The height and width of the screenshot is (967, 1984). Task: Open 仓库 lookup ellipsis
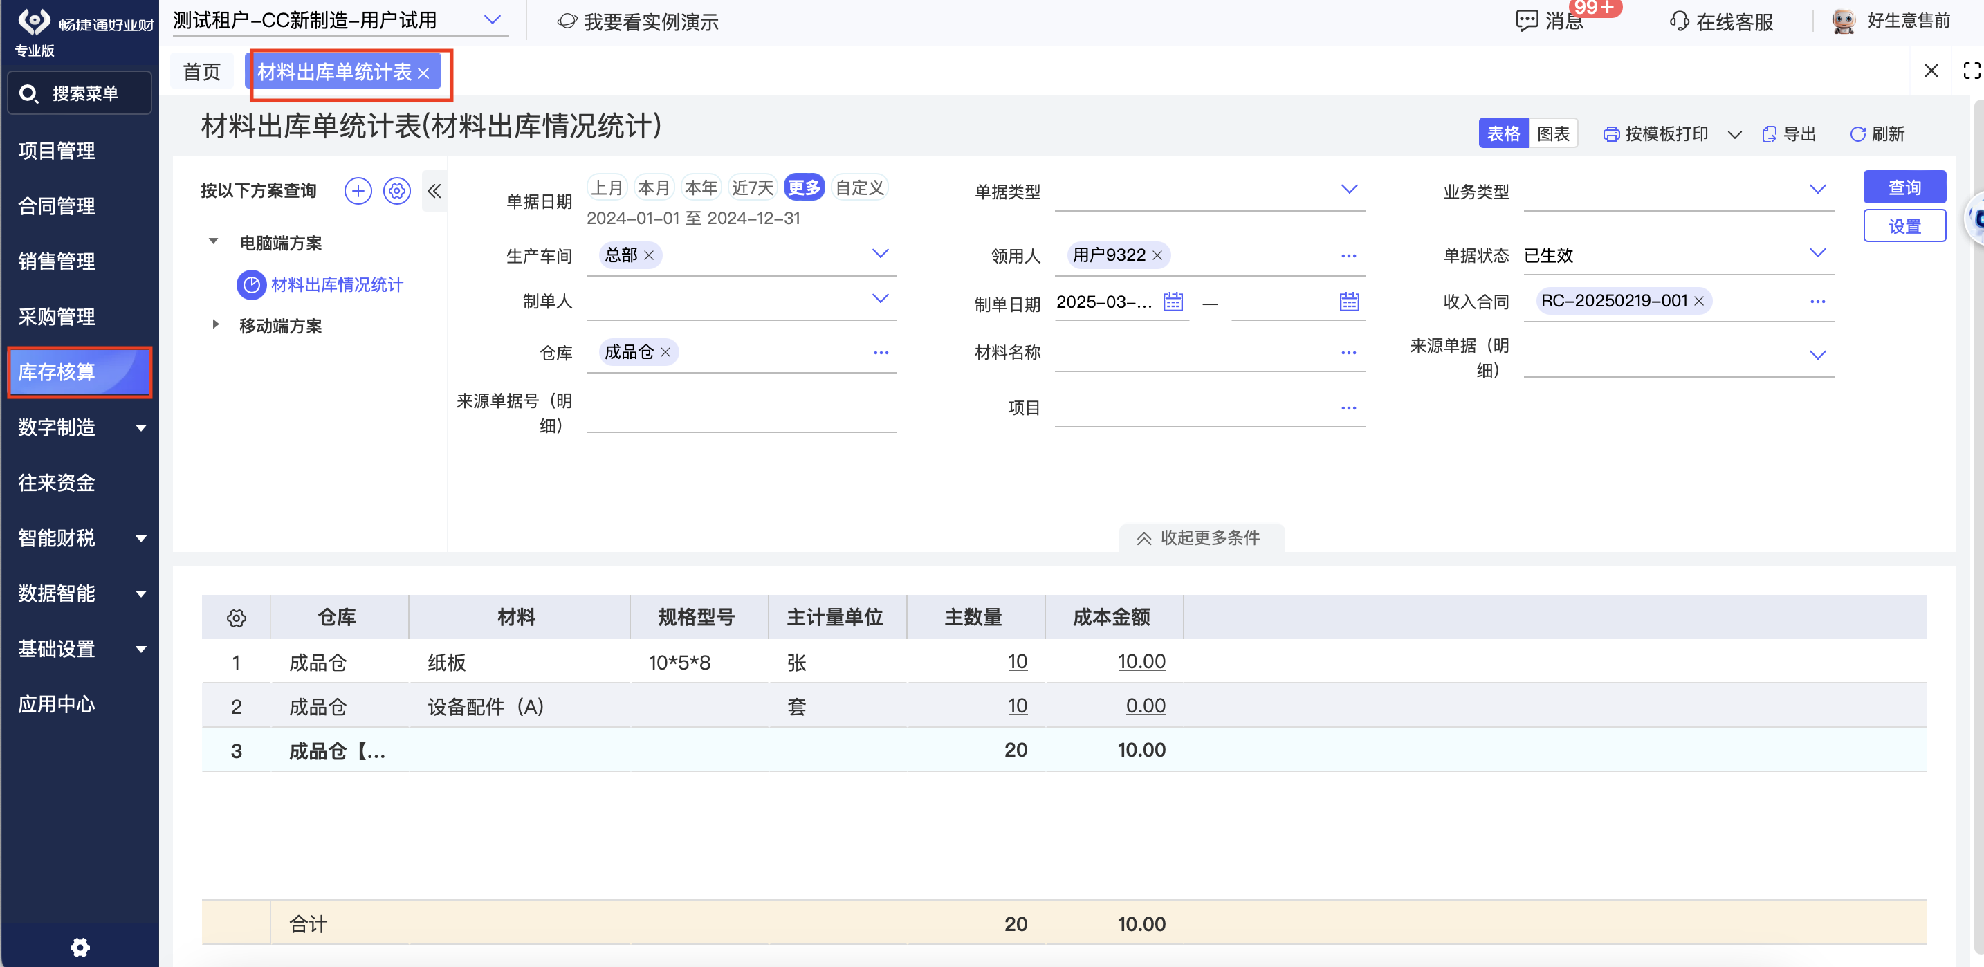(881, 353)
